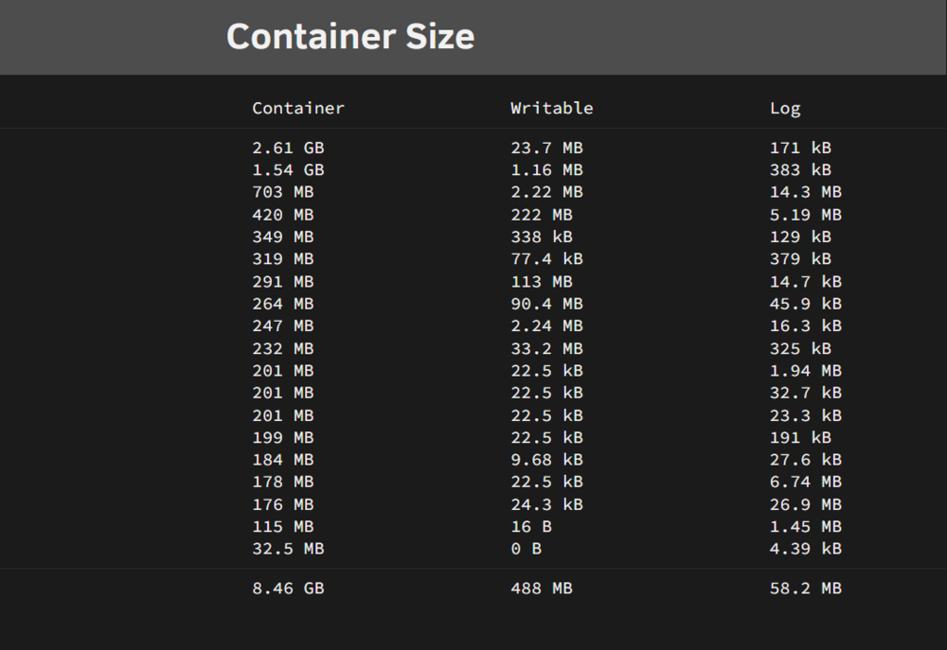Click the 14.3 MB log value

click(805, 192)
